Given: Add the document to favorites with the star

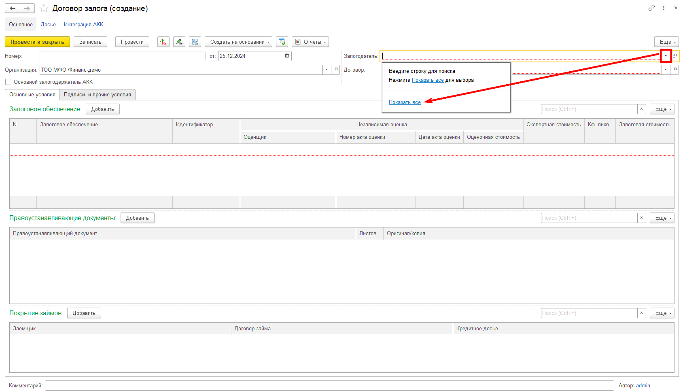Looking at the screenshot, I should [44, 8].
